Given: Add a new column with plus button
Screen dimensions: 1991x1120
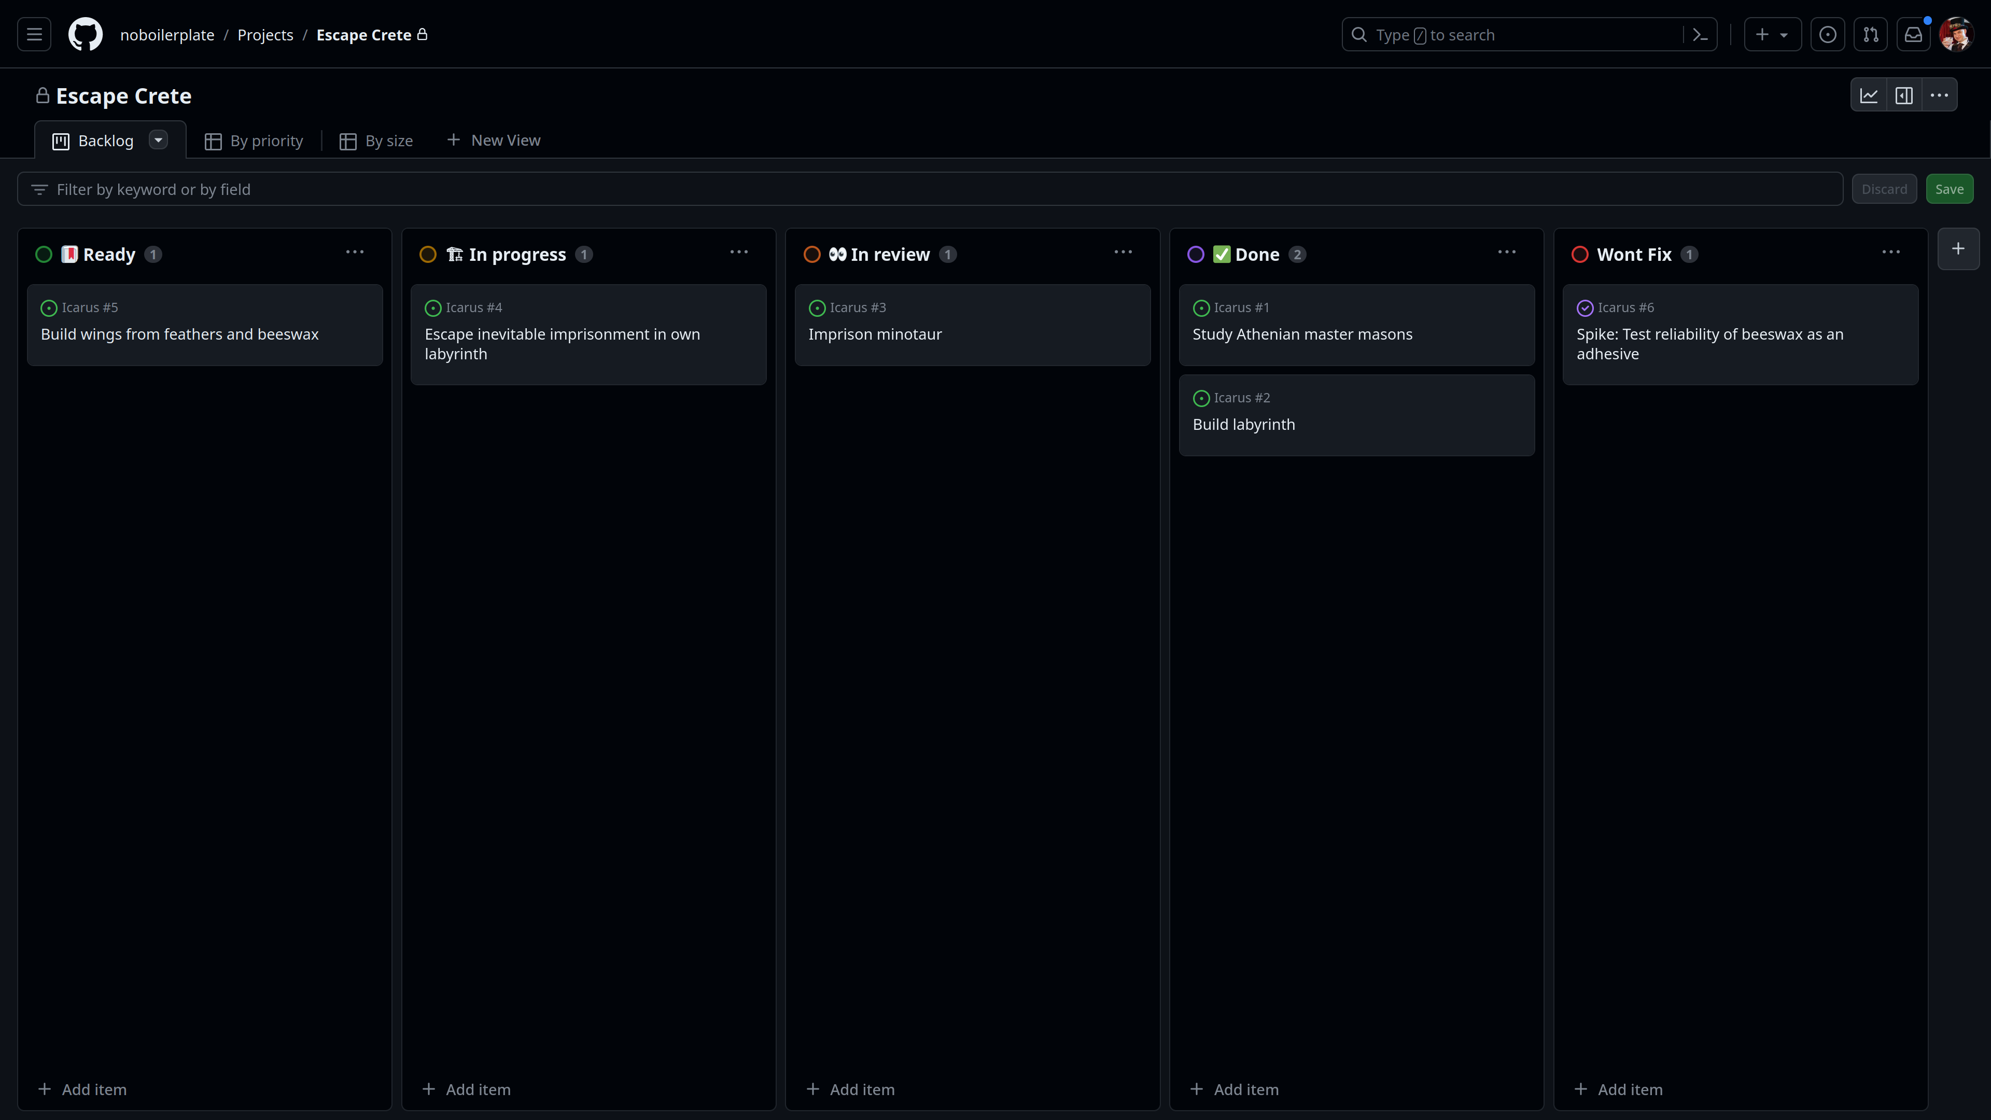Looking at the screenshot, I should [1958, 249].
